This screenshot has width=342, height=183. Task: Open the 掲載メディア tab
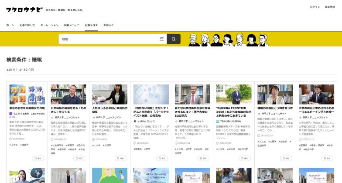click(72, 25)
